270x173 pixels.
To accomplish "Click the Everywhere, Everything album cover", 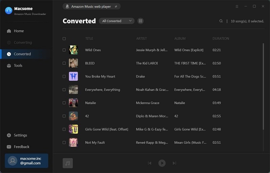I will 73,90.
